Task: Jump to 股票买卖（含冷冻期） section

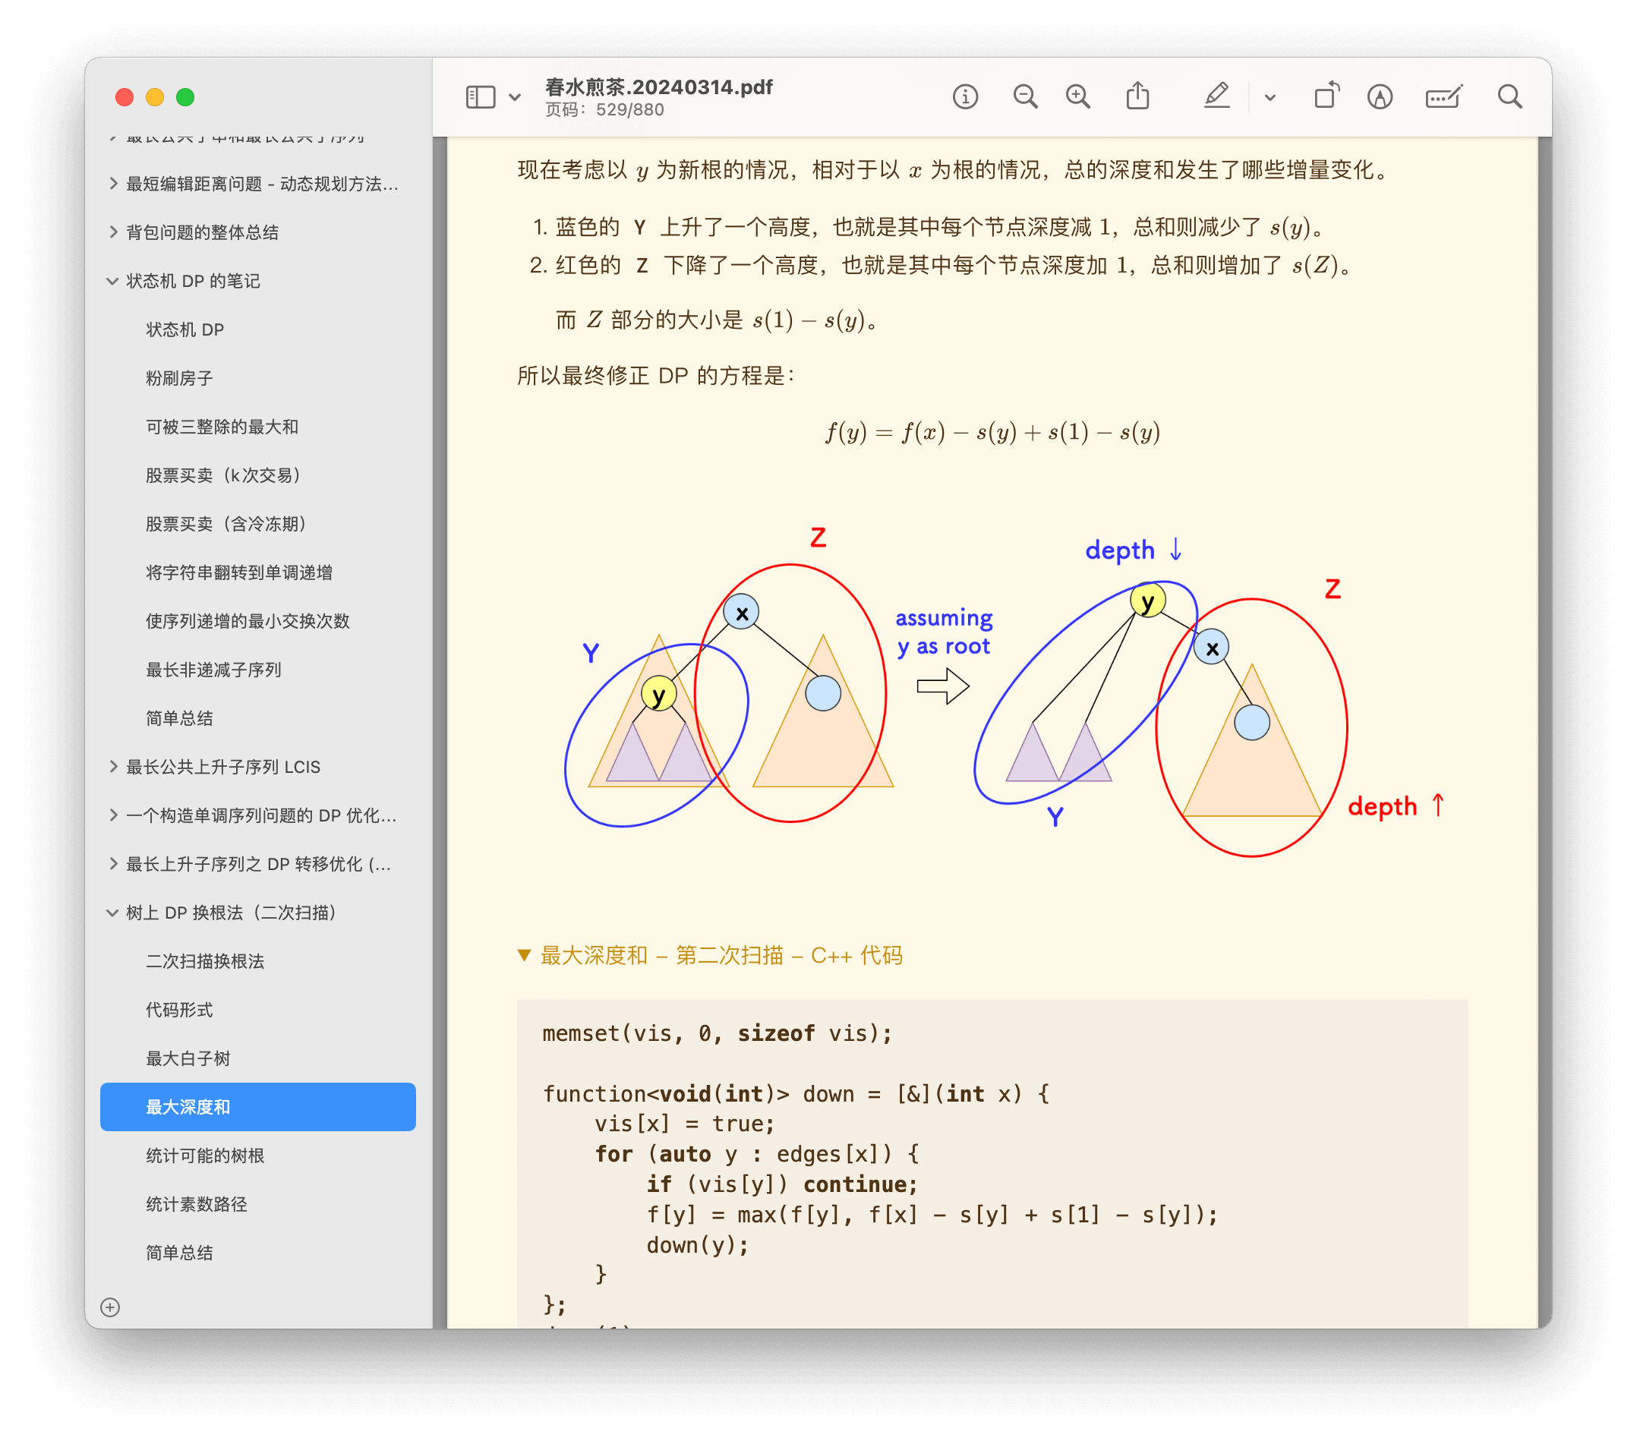Action: 226,524
